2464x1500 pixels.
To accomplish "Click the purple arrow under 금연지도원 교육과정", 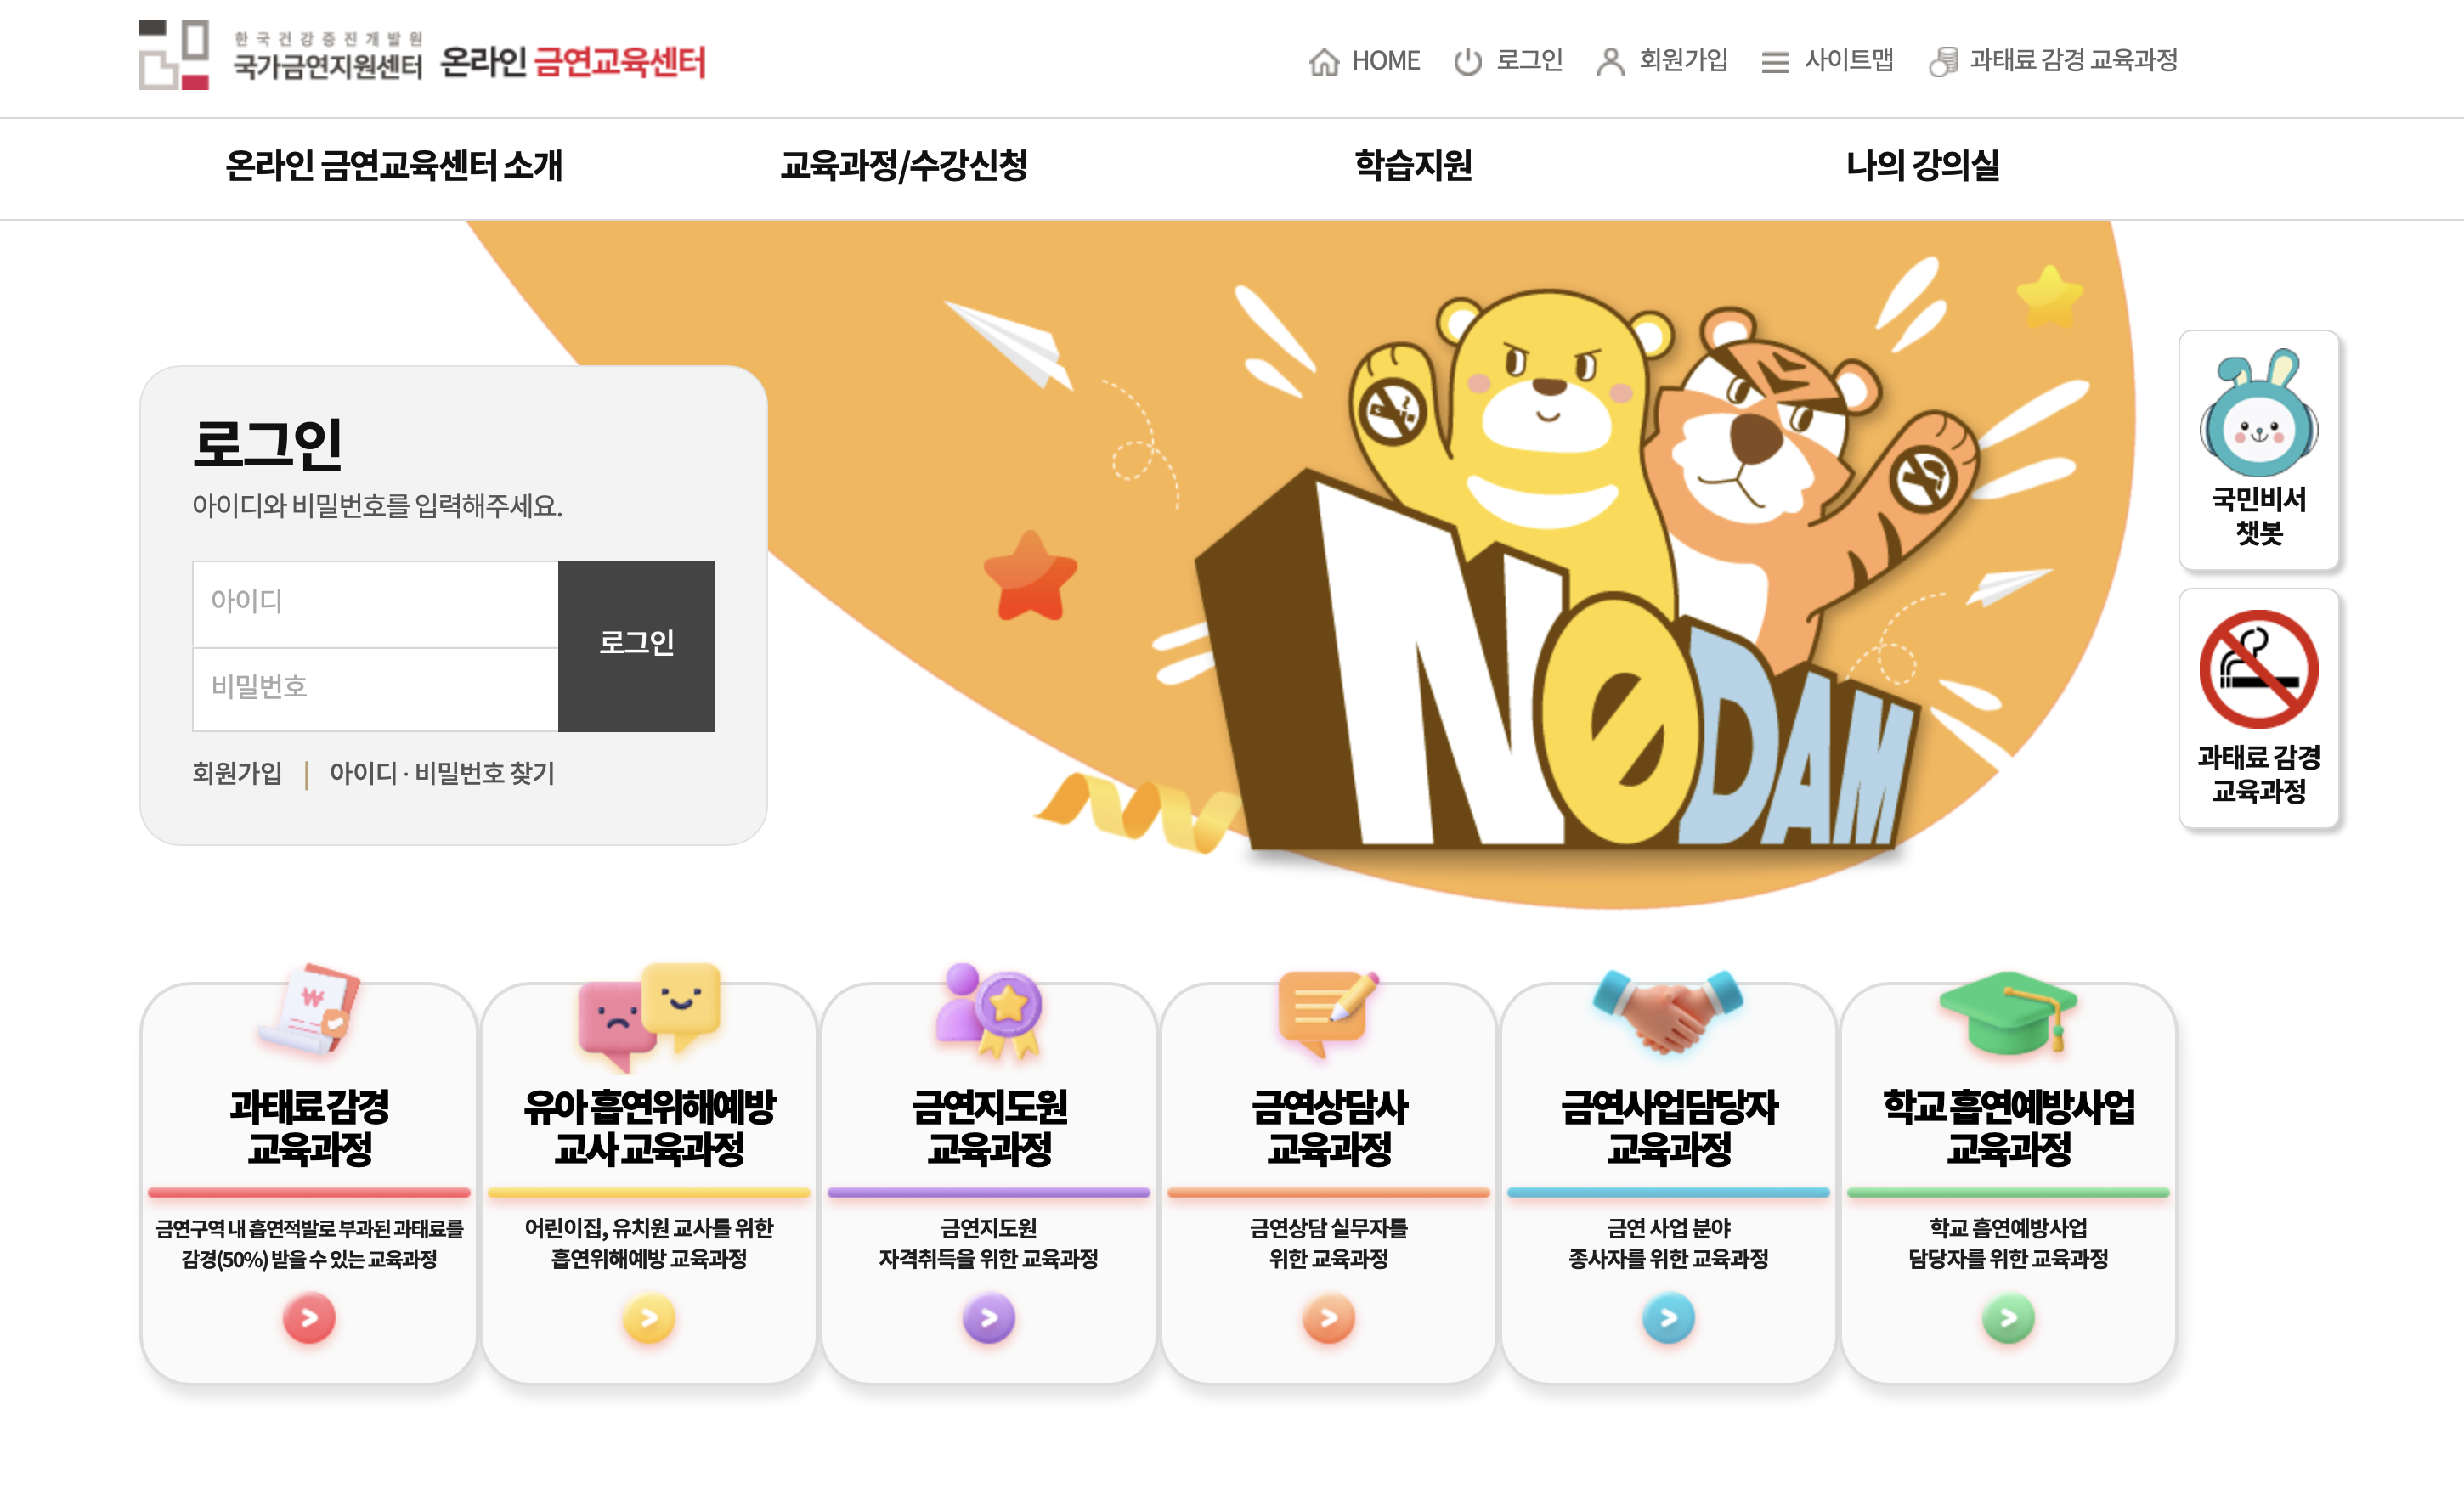I will 989,1318.
